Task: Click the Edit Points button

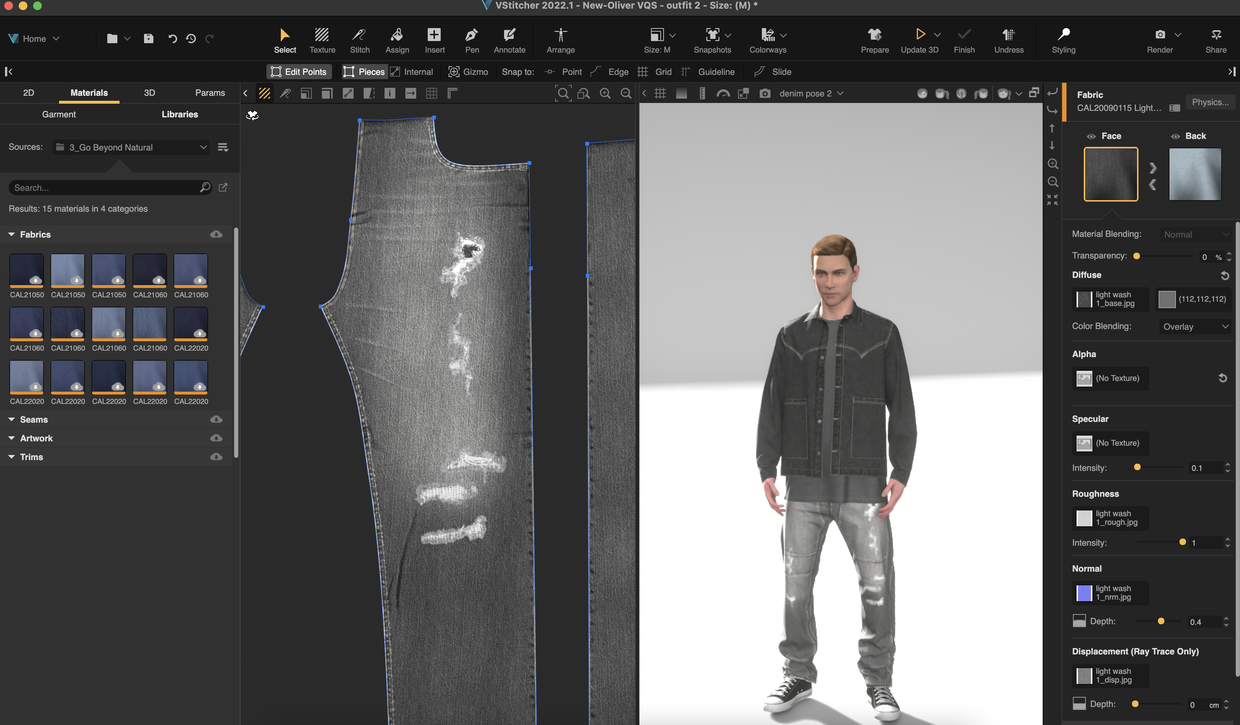Action: pos(299,72)
